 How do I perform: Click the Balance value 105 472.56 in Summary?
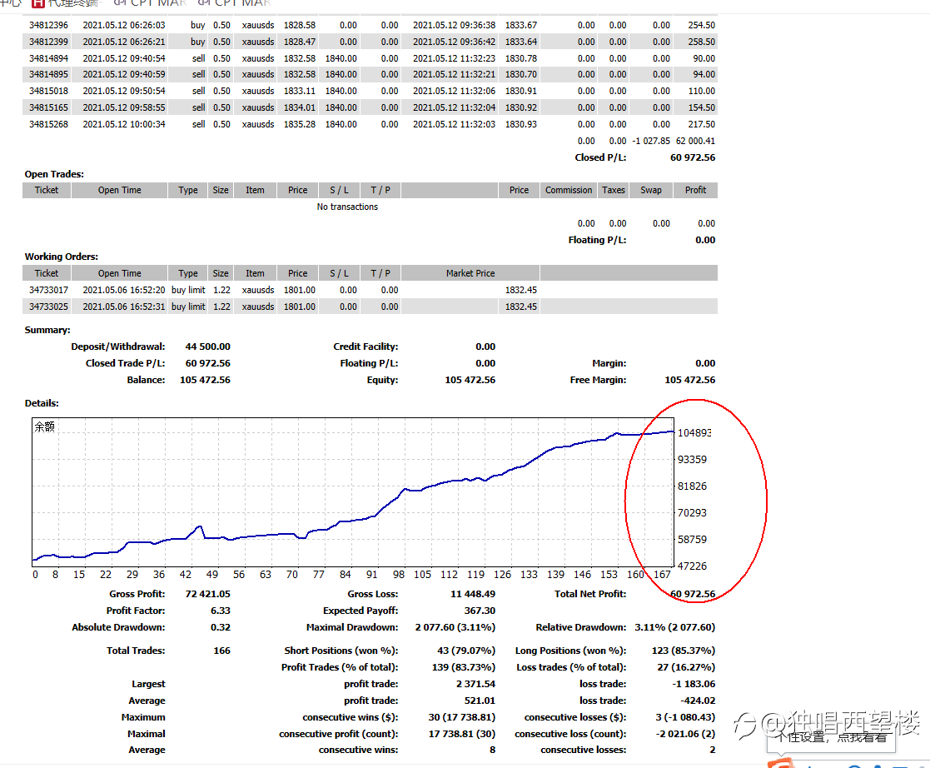tap(205, 380)
